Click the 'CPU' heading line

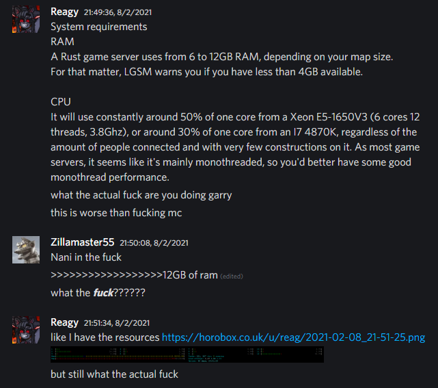point(61,102)
